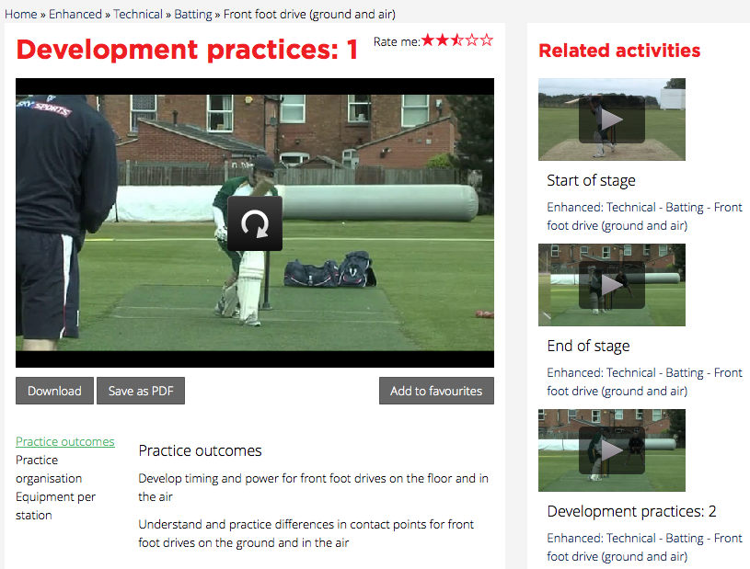Rate the practice one star
The width and height of the screenshot is (750, 569).
(x=428, y=40)
